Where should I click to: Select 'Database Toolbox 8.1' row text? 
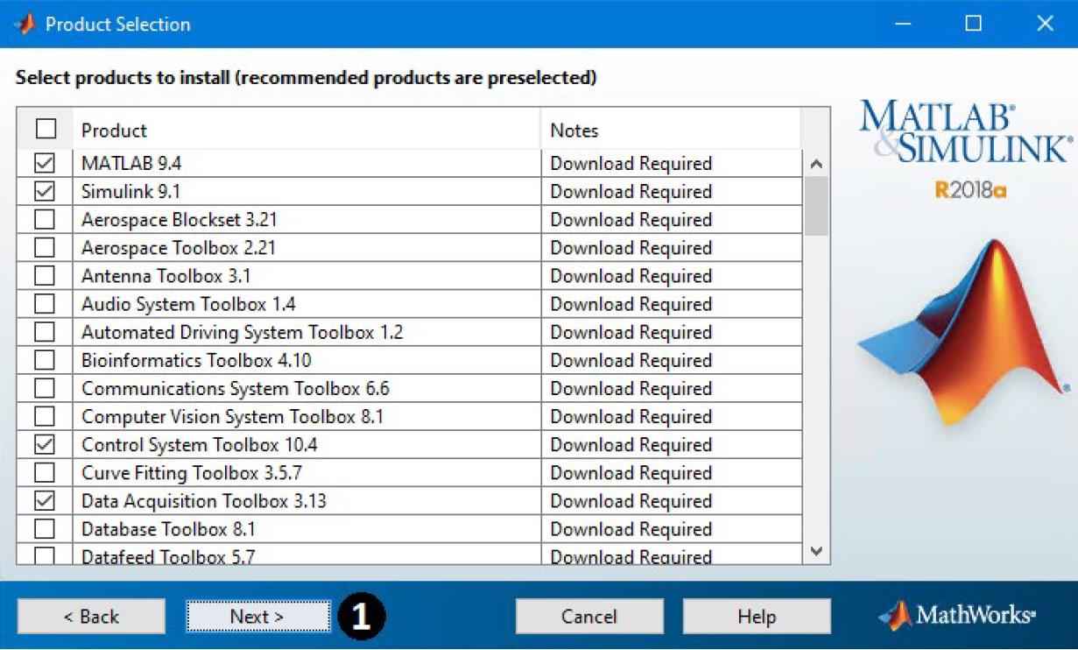(x=168, y=529)
